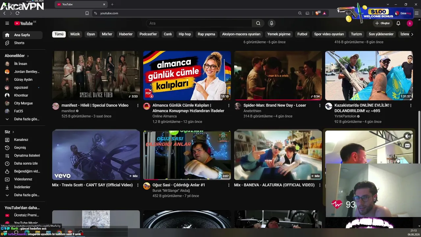This screenshot has height=237, width=421.
Task: Bookmark this page in the address bar
Action: 87,13
